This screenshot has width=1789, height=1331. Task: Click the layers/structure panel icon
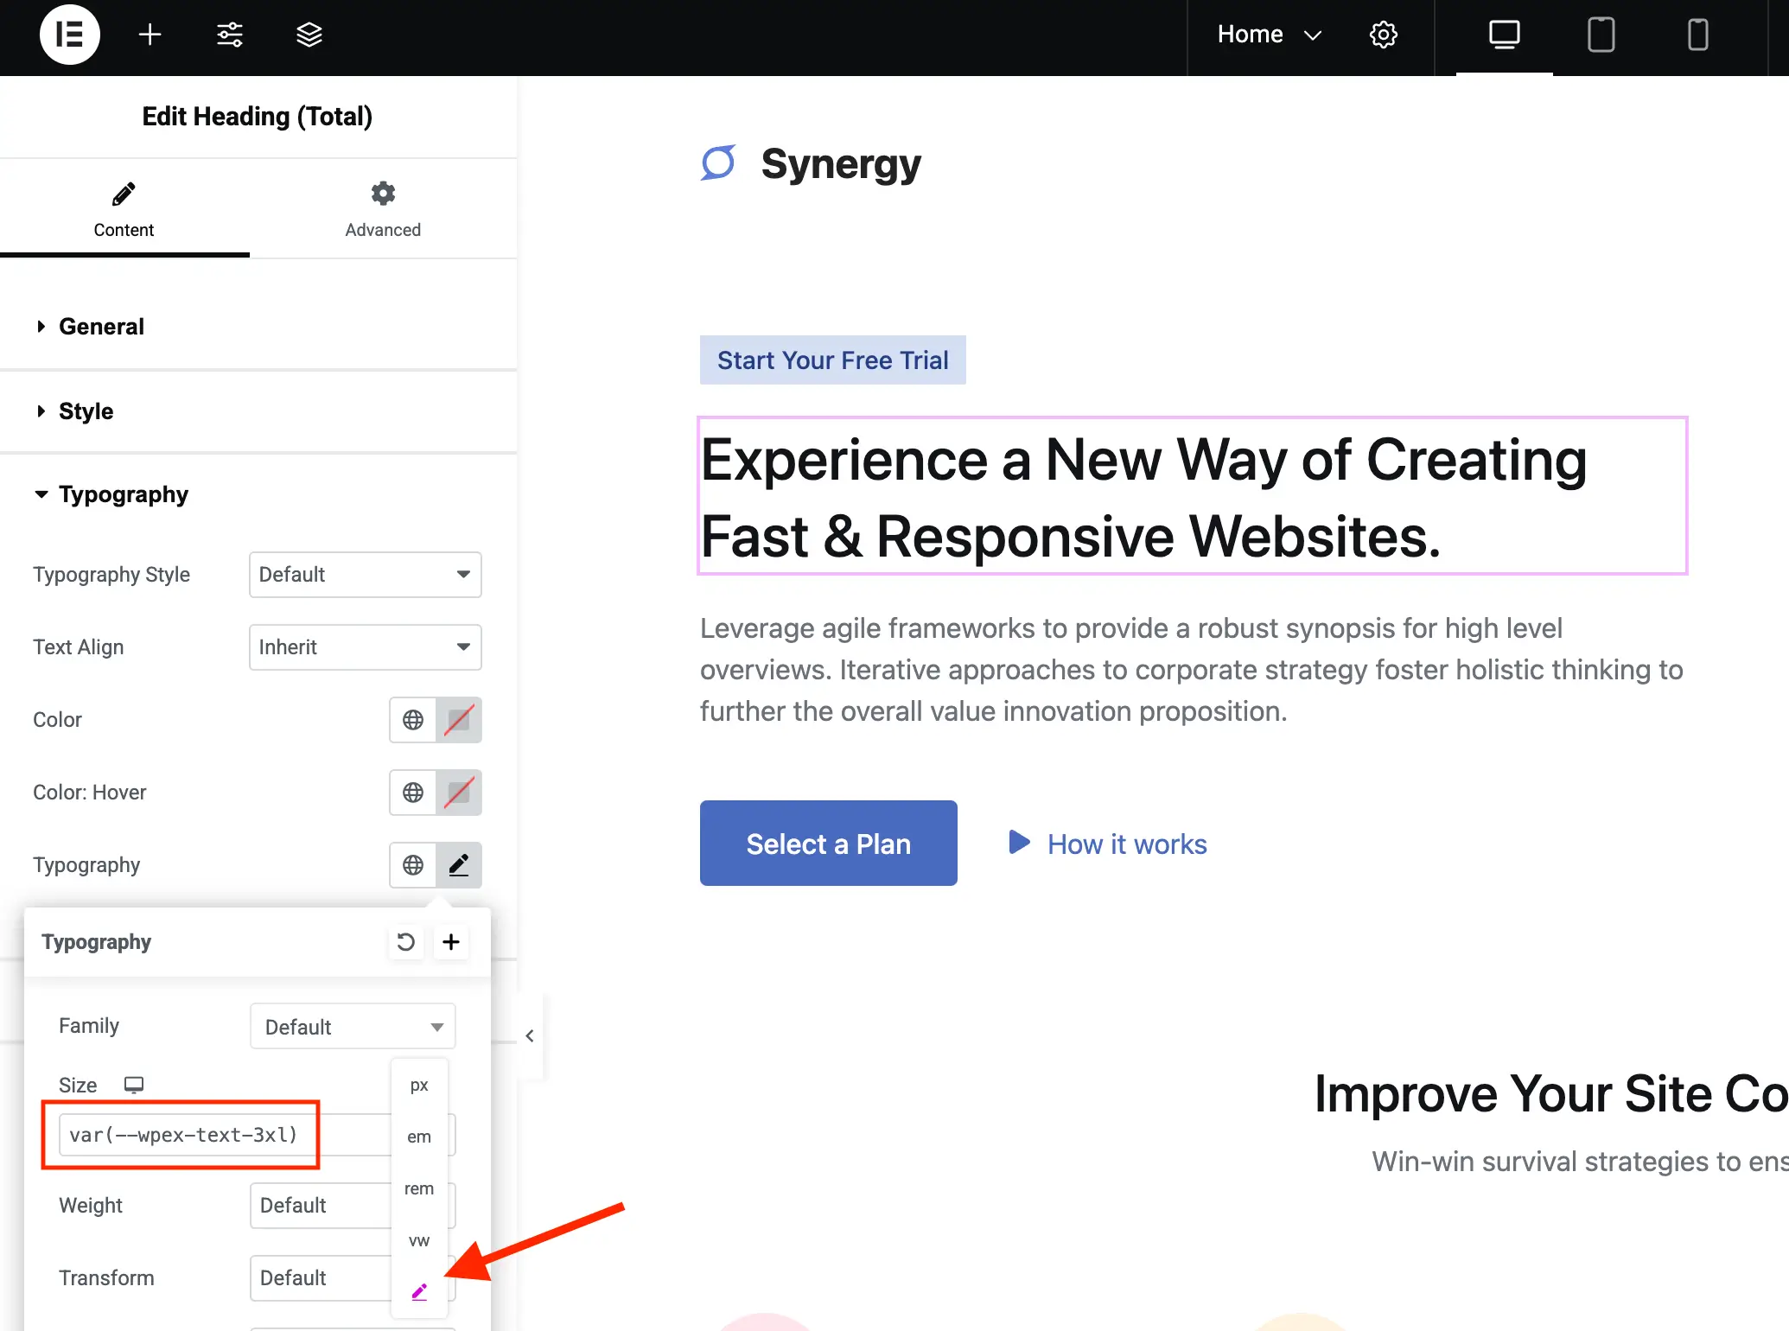pos(306,35)
